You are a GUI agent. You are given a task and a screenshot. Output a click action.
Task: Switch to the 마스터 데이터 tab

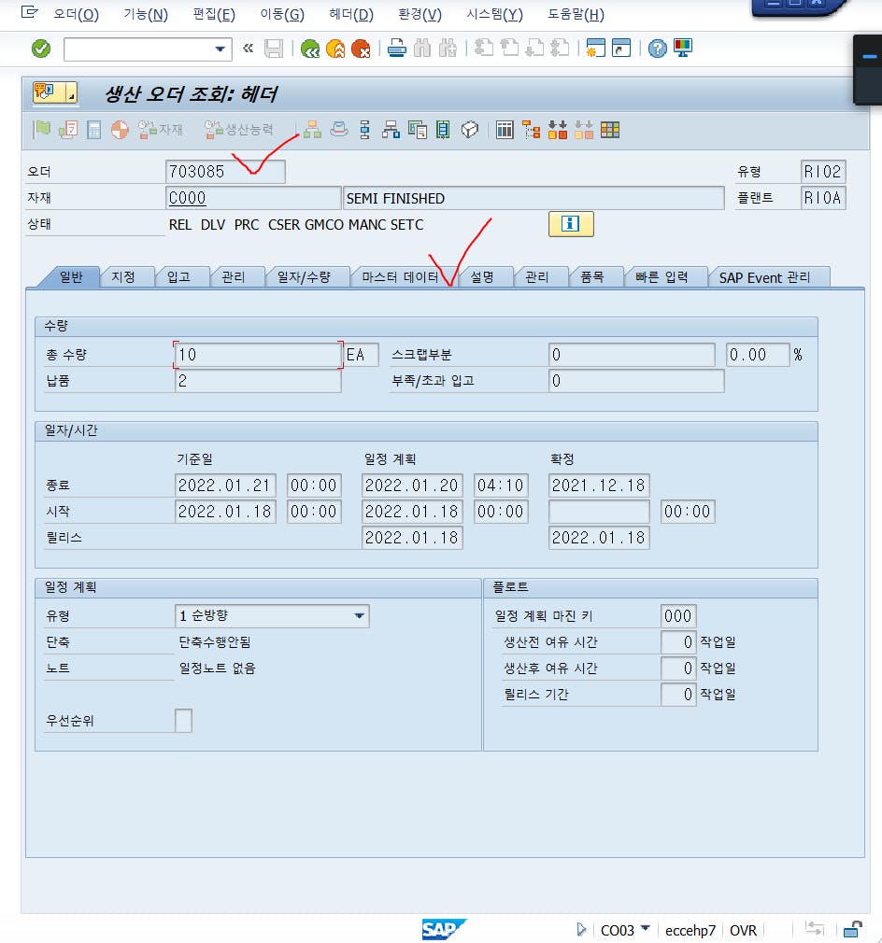click(400, 276)
